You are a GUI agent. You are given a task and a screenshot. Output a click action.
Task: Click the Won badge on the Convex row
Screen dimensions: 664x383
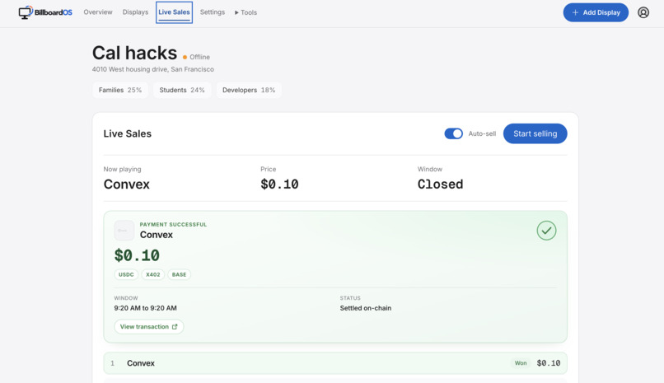(521, 363)
